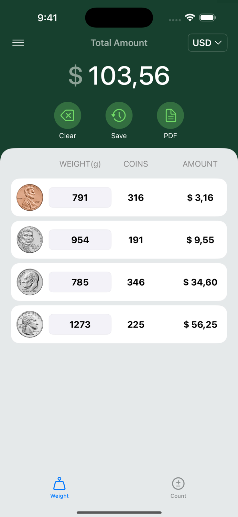Tap the Clear icon to reset amounts

click(x=67, y=115)
